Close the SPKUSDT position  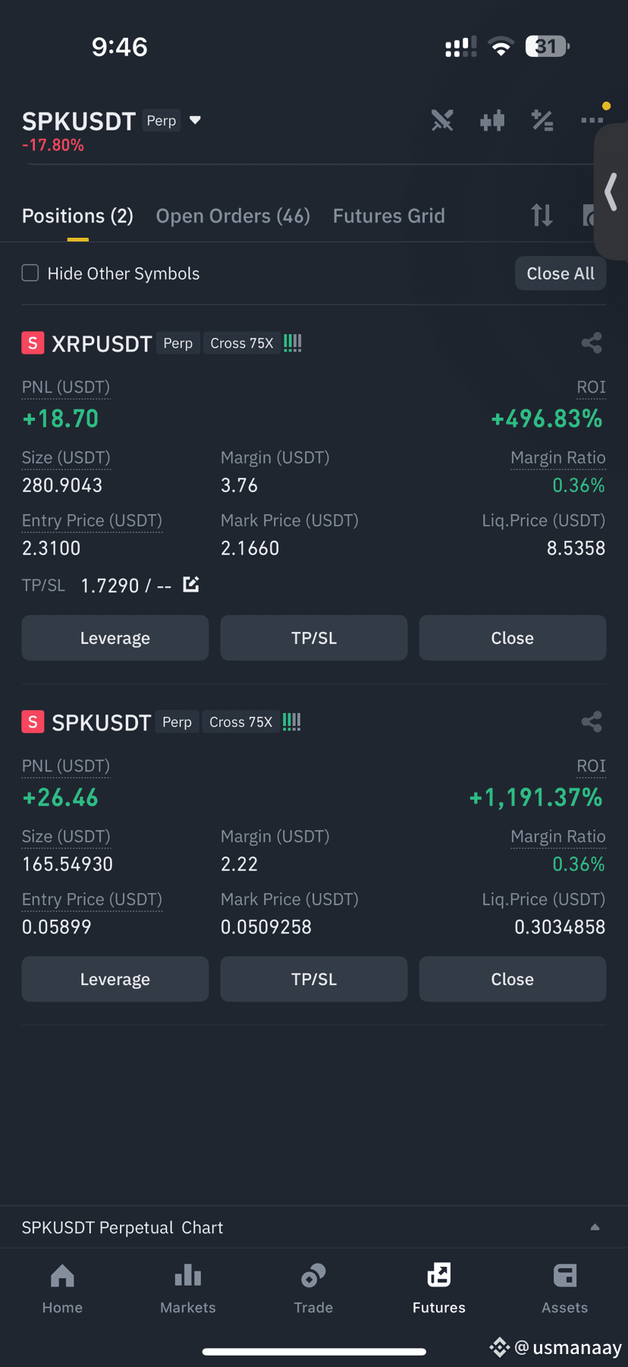513,979
